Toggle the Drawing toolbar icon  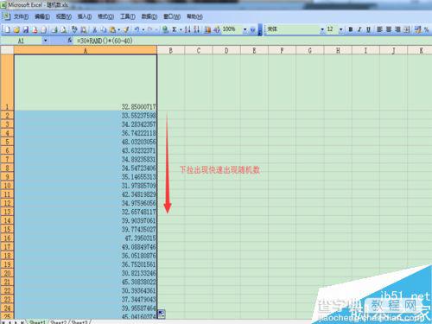(x=217, y=29)
